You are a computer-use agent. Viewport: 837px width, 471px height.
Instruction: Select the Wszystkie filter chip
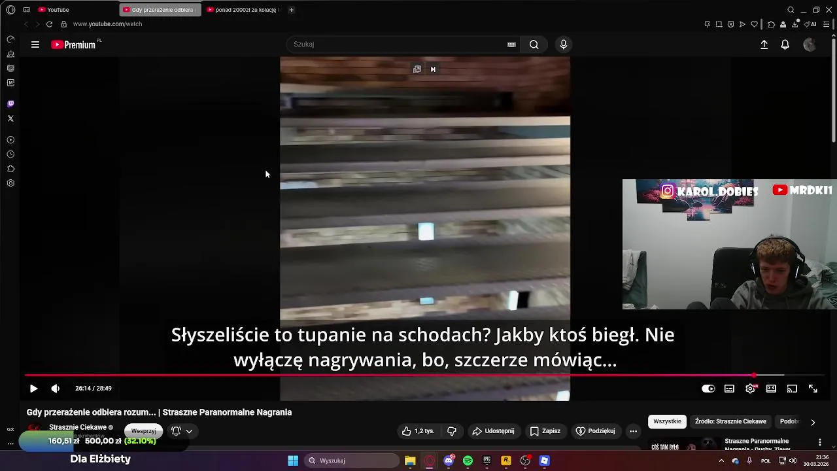[x=667, y=422]
